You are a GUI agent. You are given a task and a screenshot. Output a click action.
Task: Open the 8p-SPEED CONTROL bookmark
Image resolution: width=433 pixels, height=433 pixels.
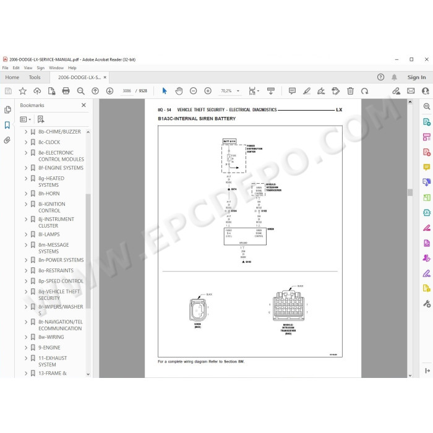[x=61, y=281]
